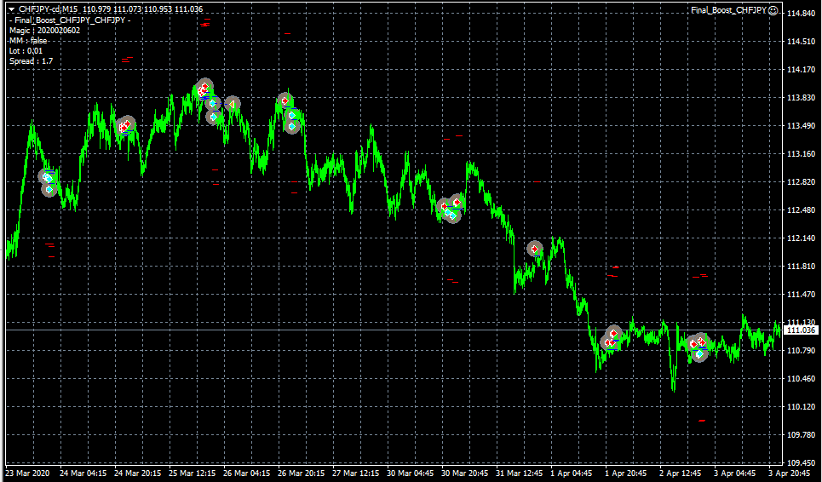Click the 109.780 price axis label

[802, 435]
